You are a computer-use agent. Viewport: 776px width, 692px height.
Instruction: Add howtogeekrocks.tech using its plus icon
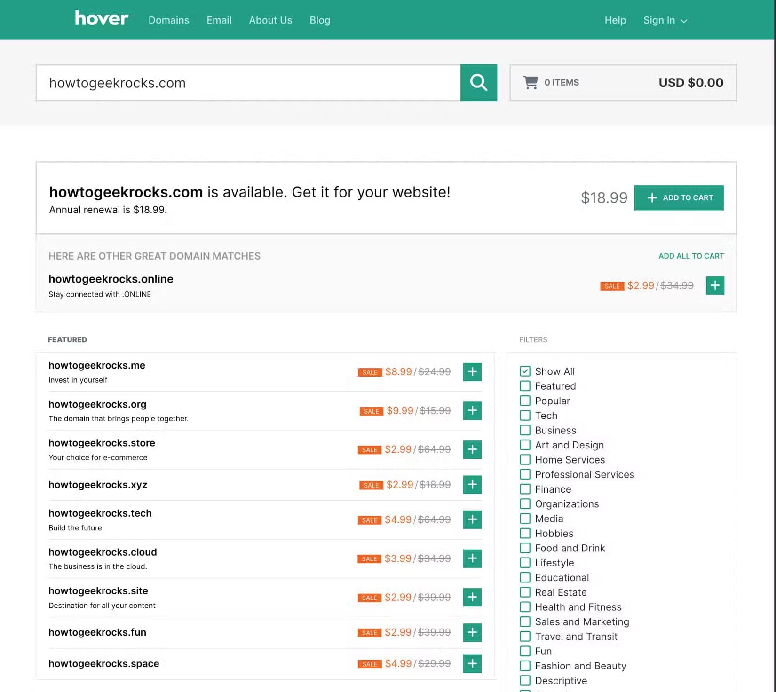(472, 519)
